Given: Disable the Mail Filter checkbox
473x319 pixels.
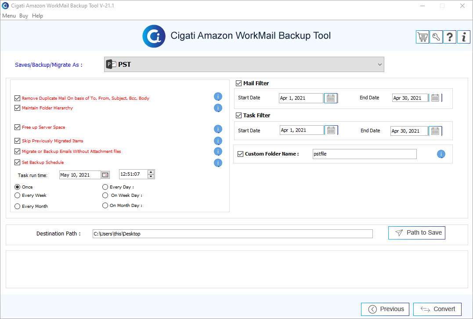Looking at the screenshot, I should 238,83.
